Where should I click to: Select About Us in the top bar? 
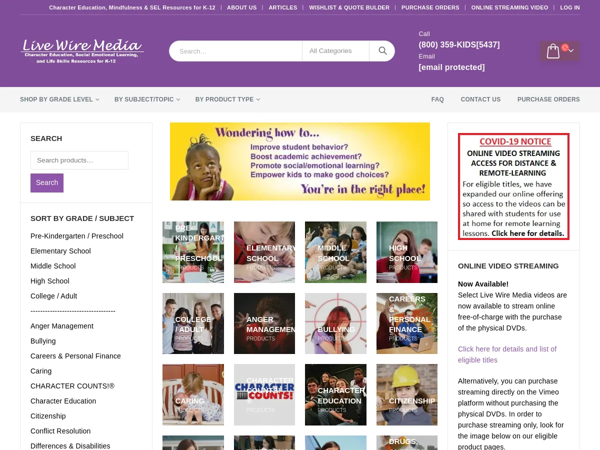click(241, 7)
